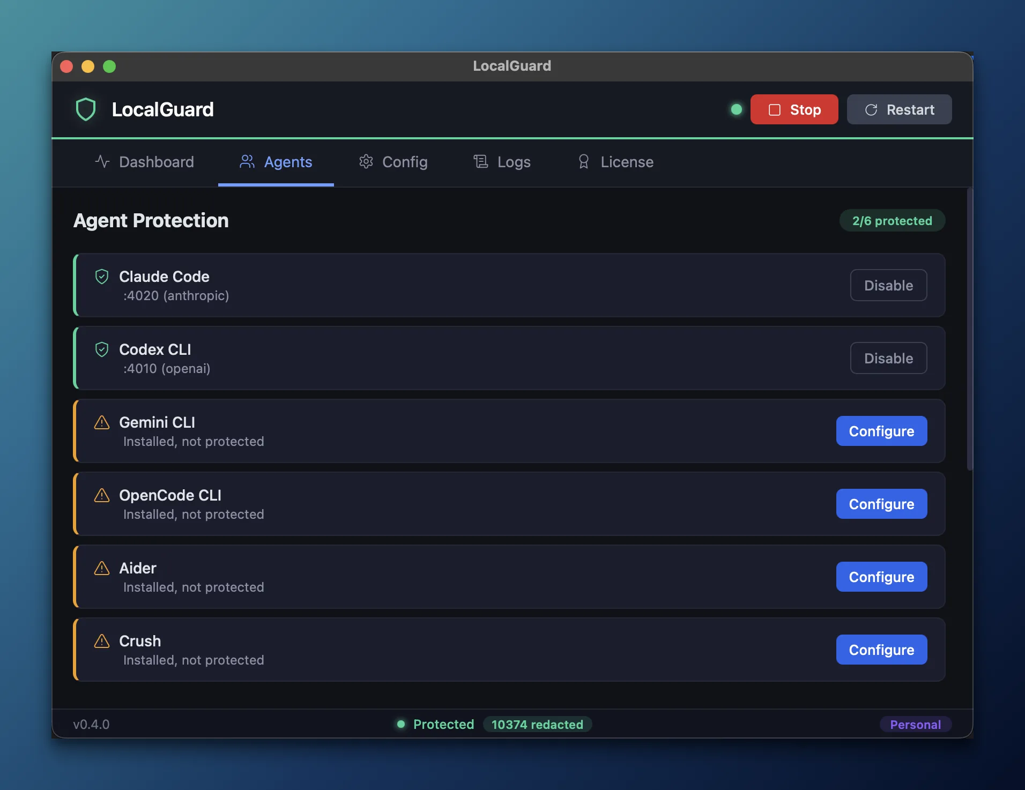This screenshot has height=790, width=1025.
Task: Select the Agents tab
Action: pyautogui.click(x=276, y=162)
